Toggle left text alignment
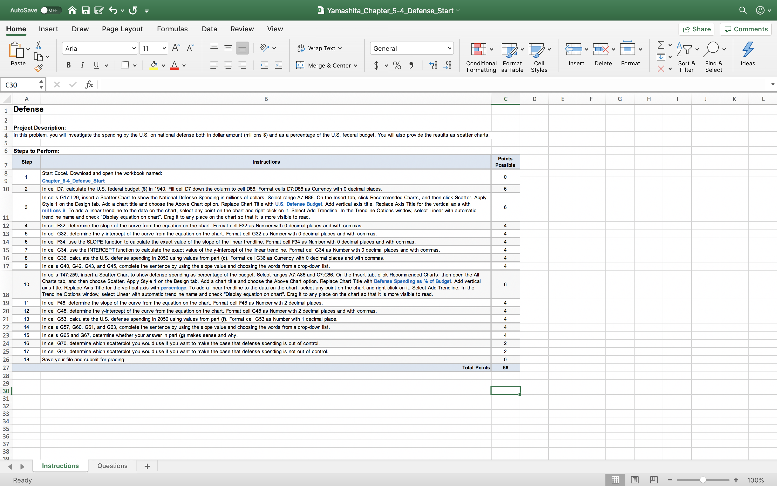 point(214,65)
